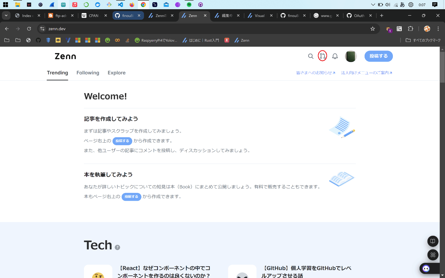
Task: Open Chrome tab search dropdown
Action: pyautogui.click(x=6, y=16)
